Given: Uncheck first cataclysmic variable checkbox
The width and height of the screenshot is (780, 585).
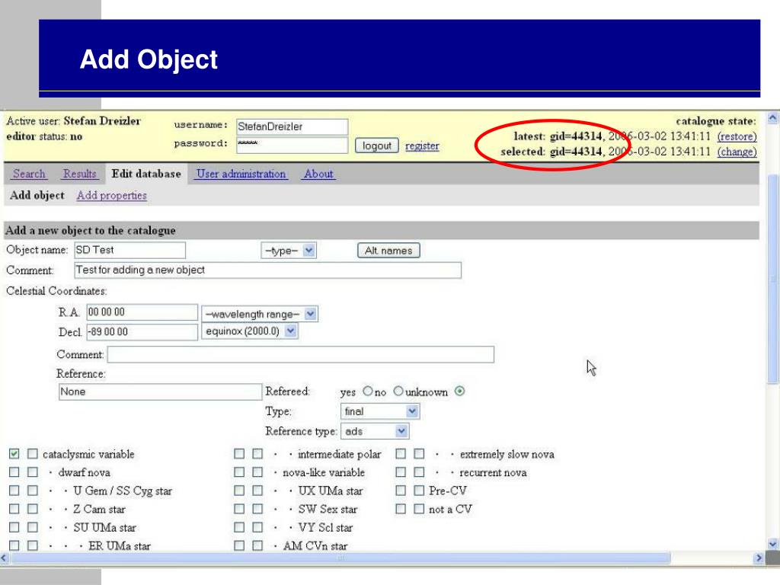Looking at the screenshot, I should tap(14, 454).
